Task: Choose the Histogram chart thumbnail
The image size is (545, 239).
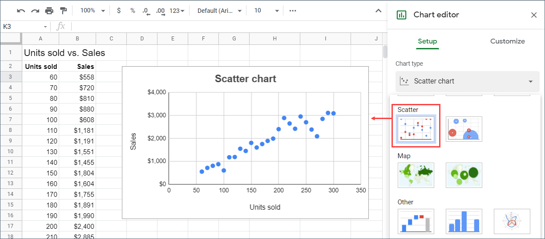Action: (464, 221)
